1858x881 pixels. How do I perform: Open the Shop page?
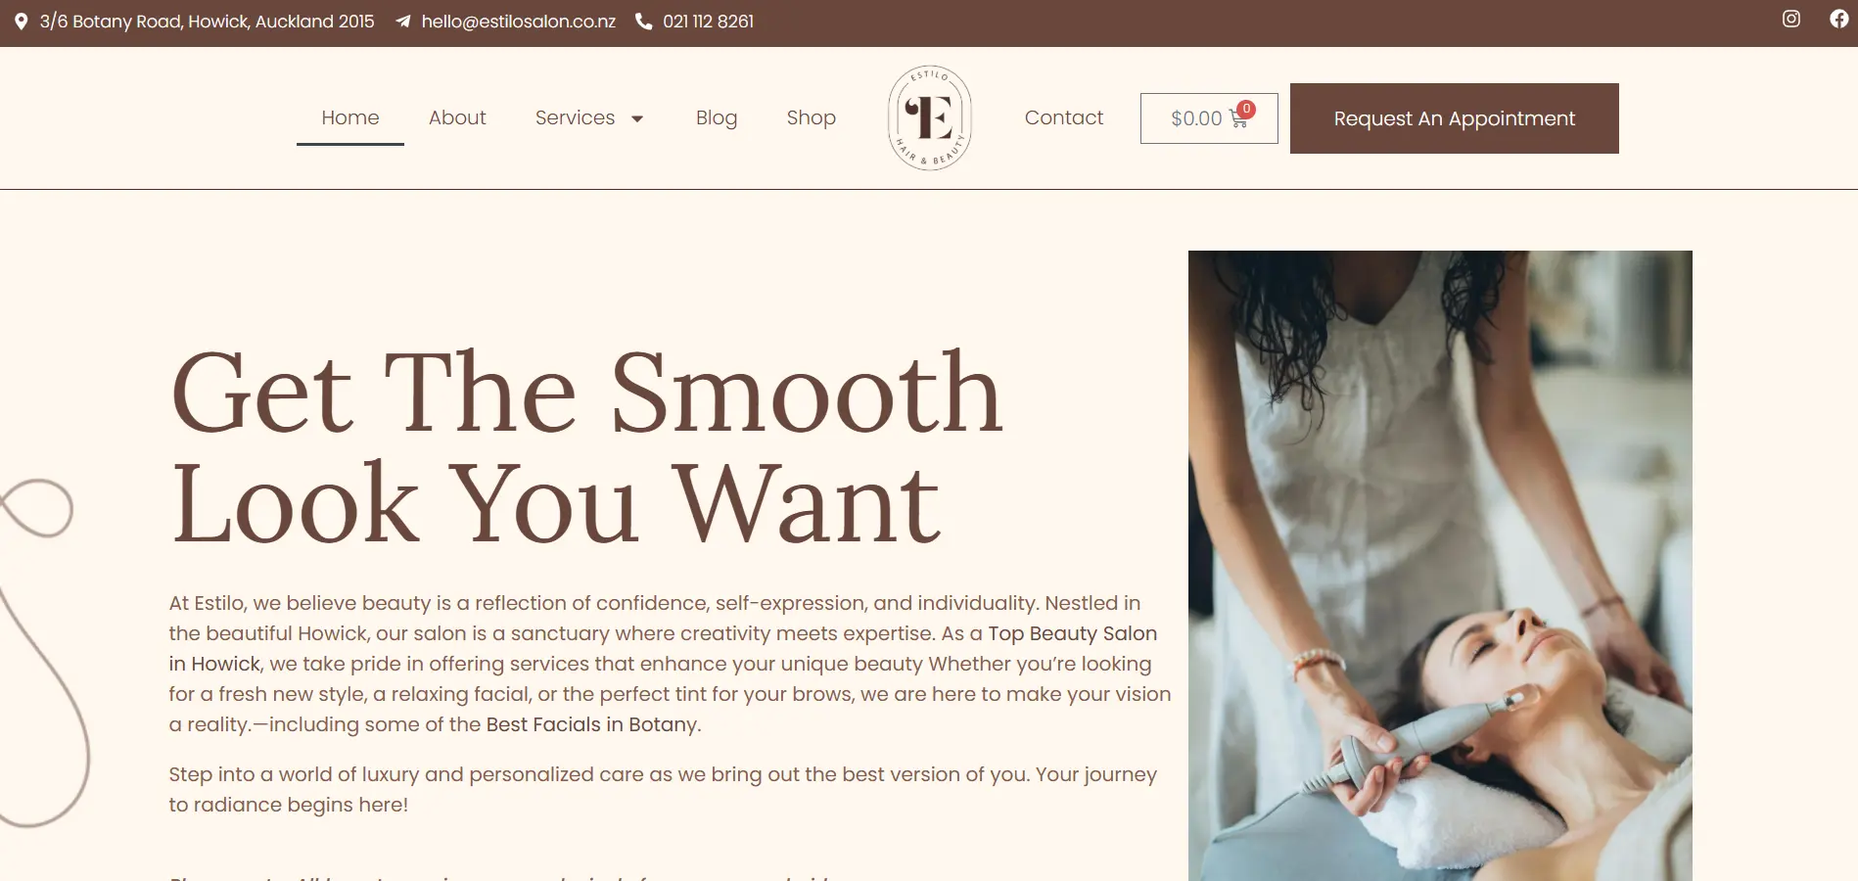tap(812, 117)
